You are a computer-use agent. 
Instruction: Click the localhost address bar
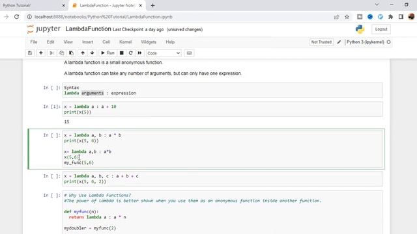point(104,17)
